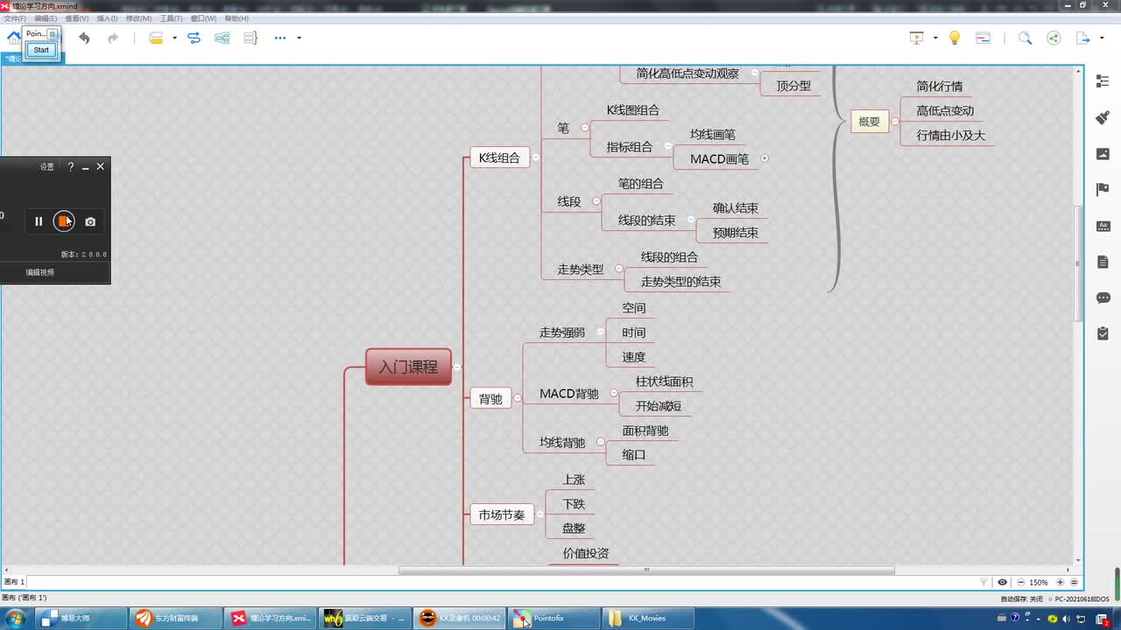The width and height of the screenshot is (1121, 630).
Task: Click the vertical scrollbar thumb
Action: click(x=1079, y=262)
